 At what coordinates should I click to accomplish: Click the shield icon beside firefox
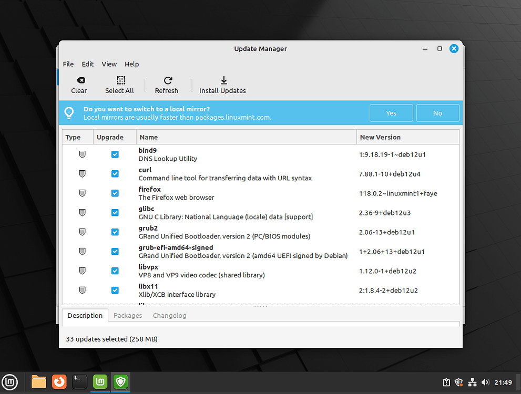tap(82, 193)
